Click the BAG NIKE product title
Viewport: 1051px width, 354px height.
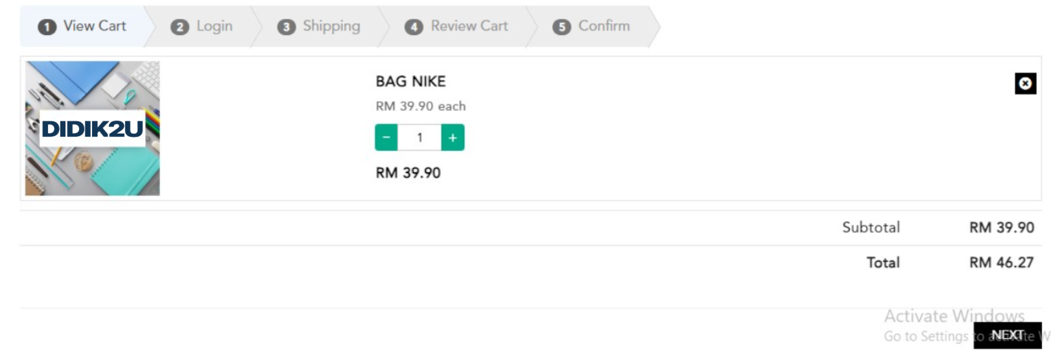pos(410,81)
